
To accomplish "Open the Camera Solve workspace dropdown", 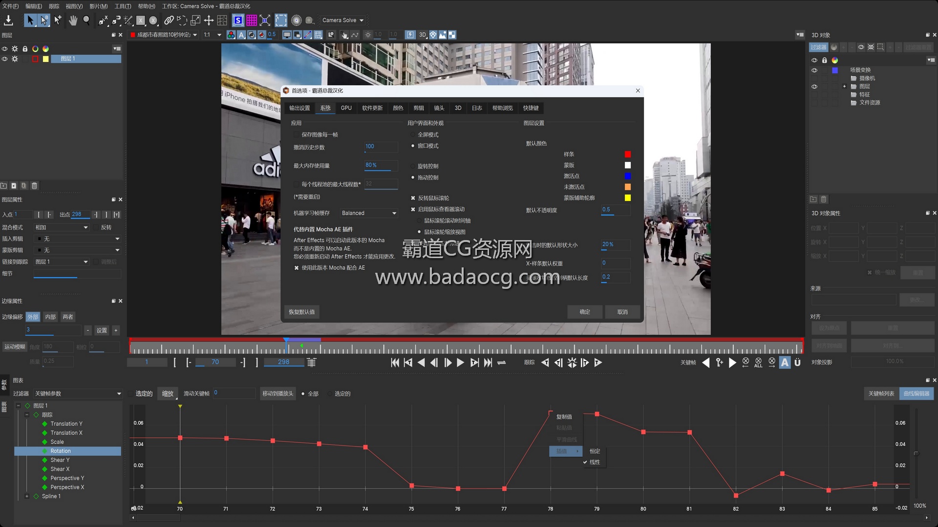I will tap(343, 20).
